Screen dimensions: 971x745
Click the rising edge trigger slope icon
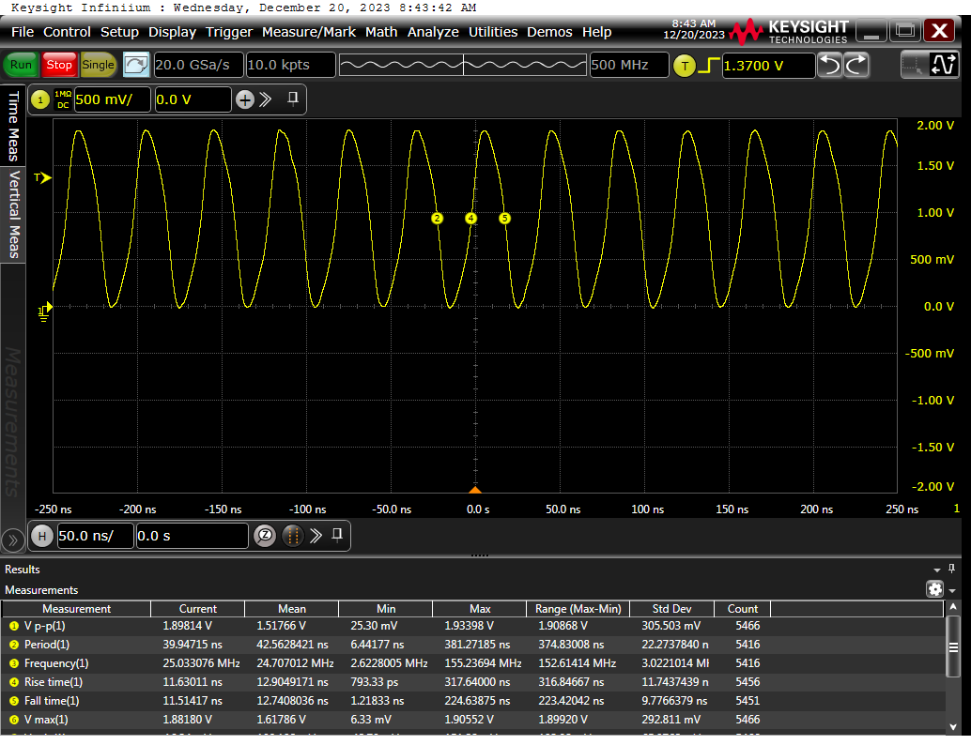708,66
